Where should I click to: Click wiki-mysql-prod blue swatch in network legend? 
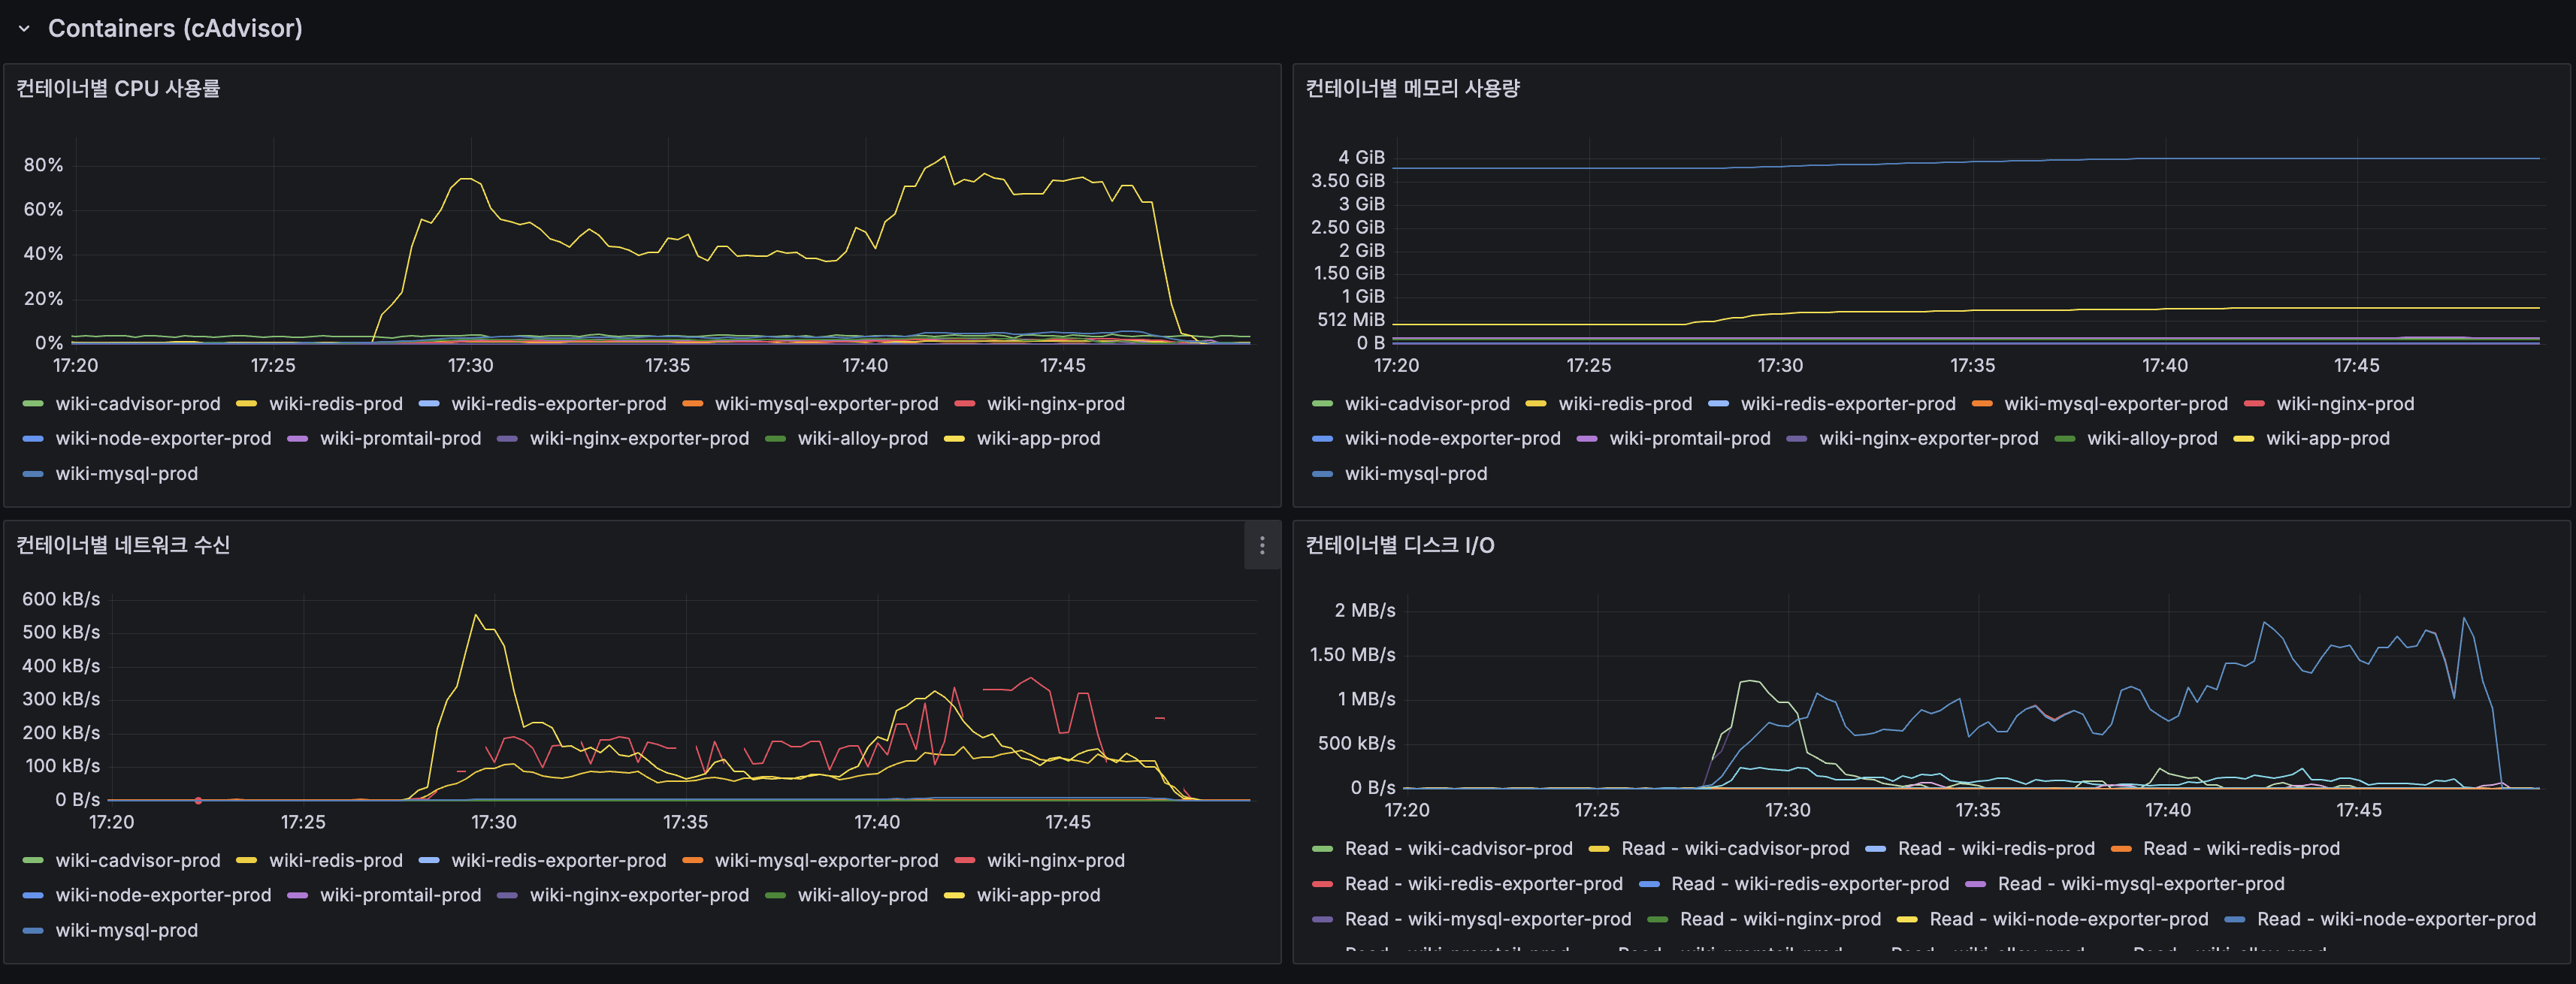click(33, 931)
